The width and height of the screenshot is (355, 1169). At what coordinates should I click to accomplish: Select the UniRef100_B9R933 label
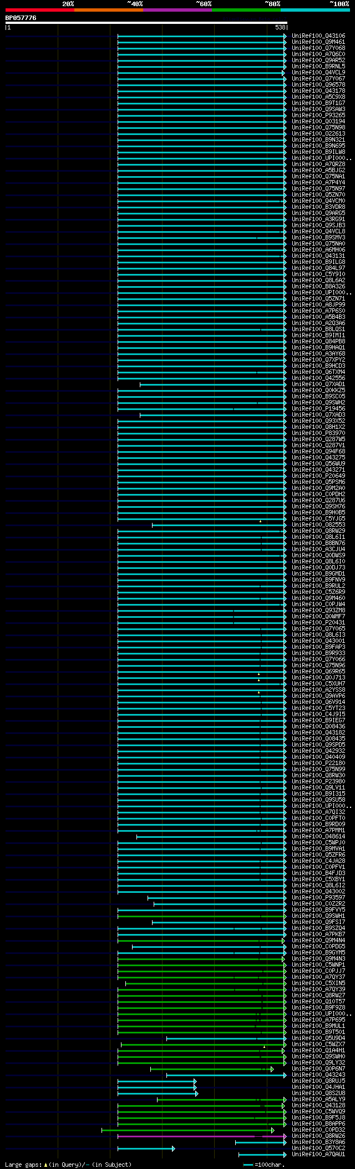point(318,653)
